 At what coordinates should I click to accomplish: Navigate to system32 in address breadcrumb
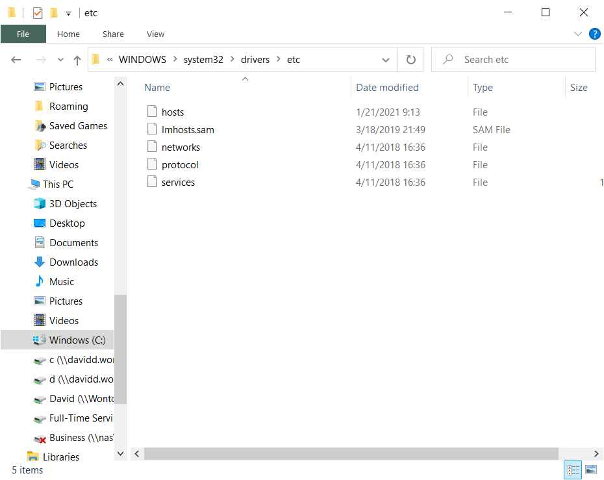pyautogui.click(x=203, y=60)
